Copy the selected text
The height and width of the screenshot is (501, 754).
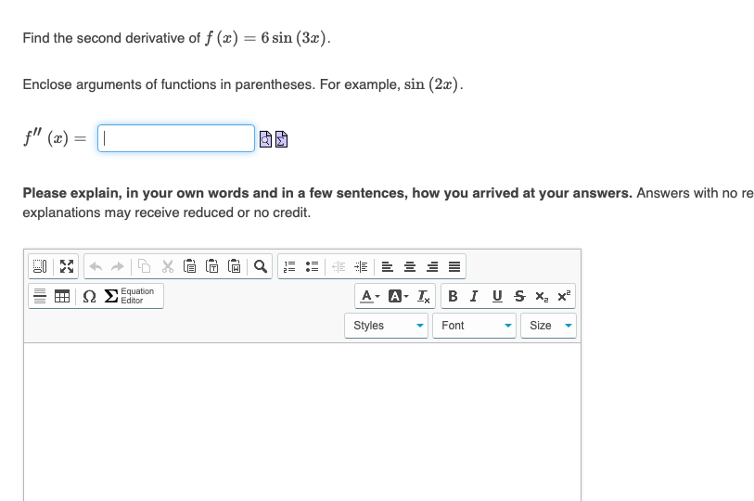(145, 266)
